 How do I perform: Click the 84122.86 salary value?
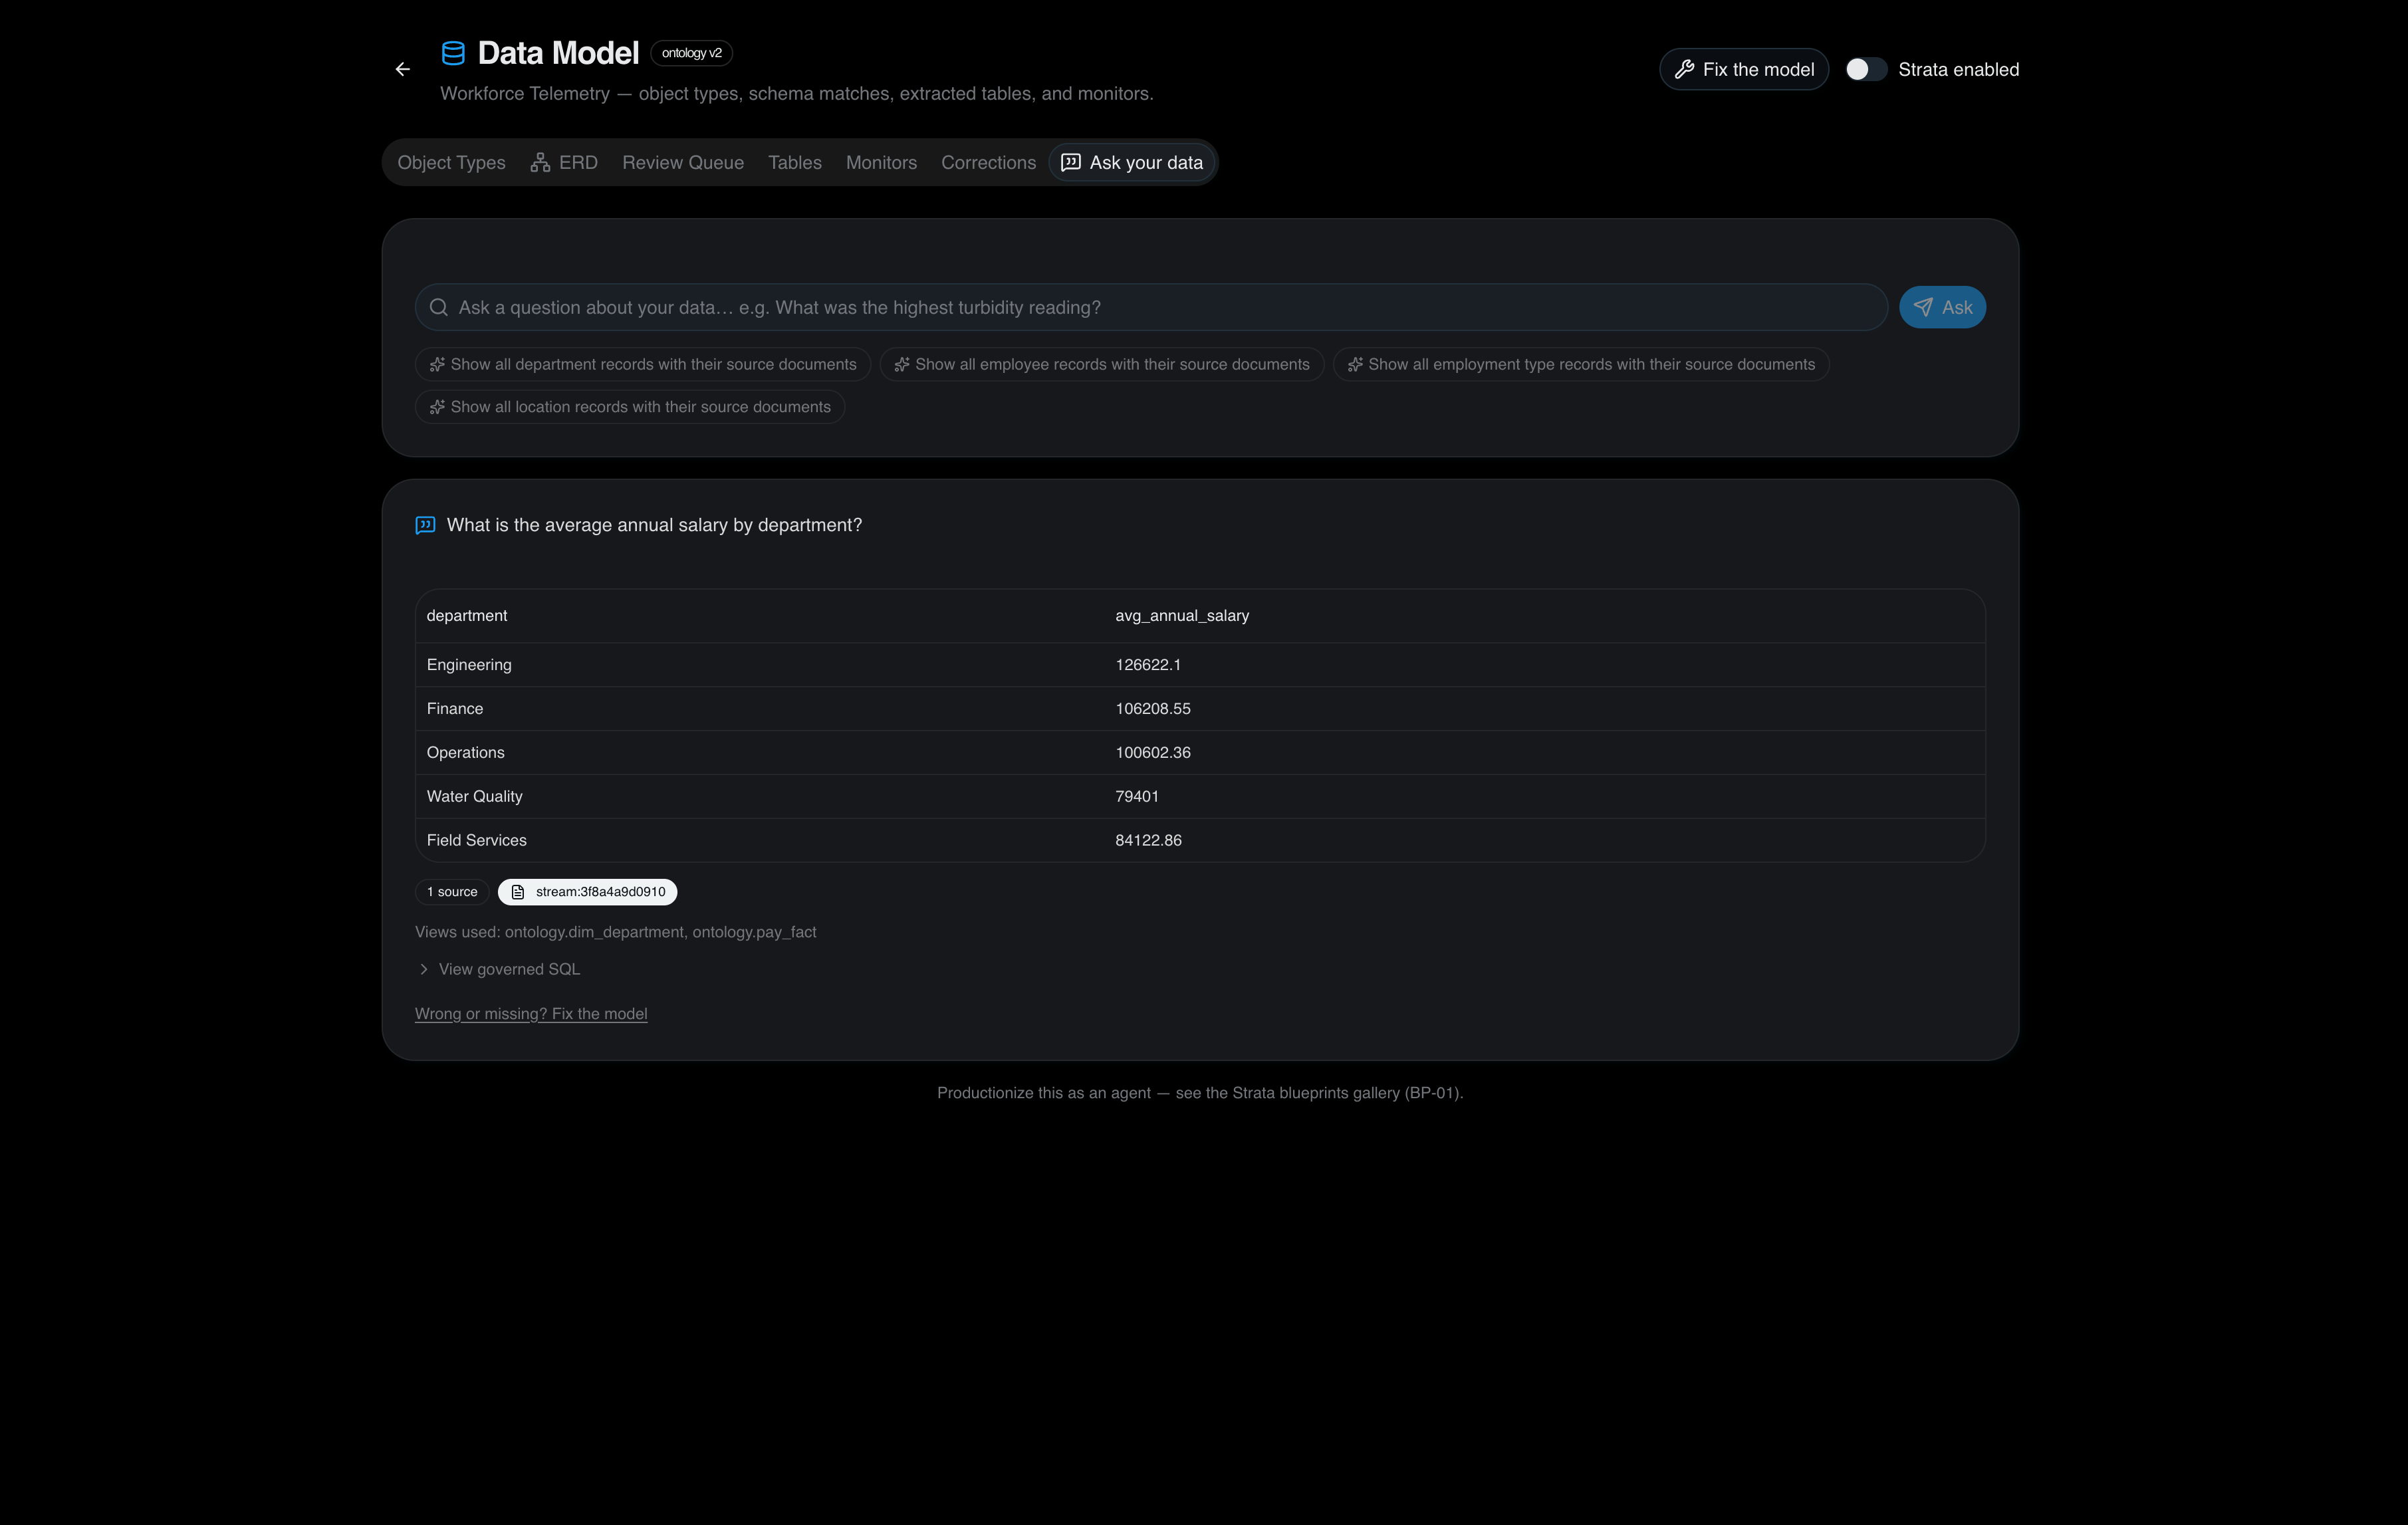(x=1148, y=840)
